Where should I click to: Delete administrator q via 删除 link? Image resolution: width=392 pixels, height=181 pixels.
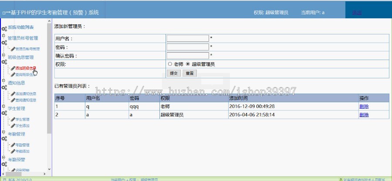click(364, 106)
